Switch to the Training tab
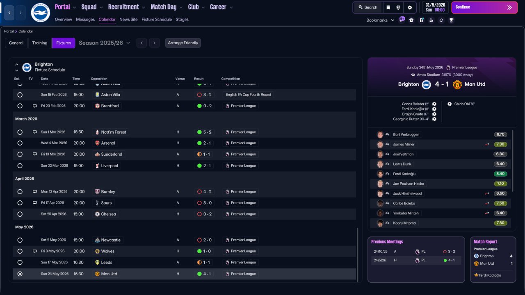525x295 pixels. (x=40, y=43)
